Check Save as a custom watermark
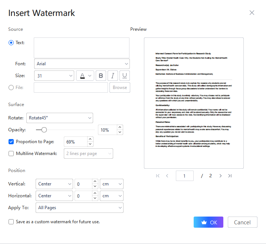The width and height of the screenshot is (266, 244). [11, 222]
